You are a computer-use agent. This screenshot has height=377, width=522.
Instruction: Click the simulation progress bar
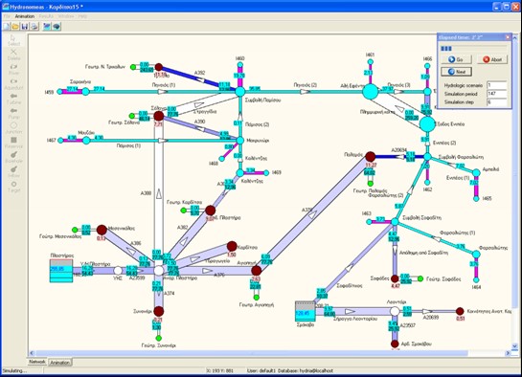[x=473, y=49]
